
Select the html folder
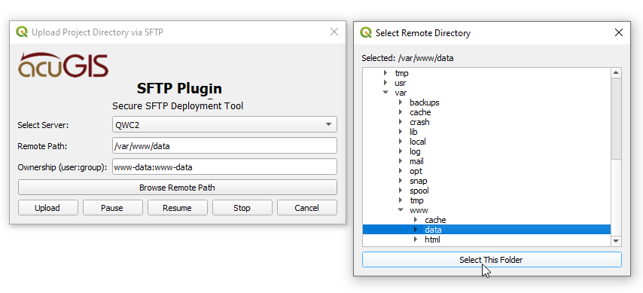click(x=432, y=240)
